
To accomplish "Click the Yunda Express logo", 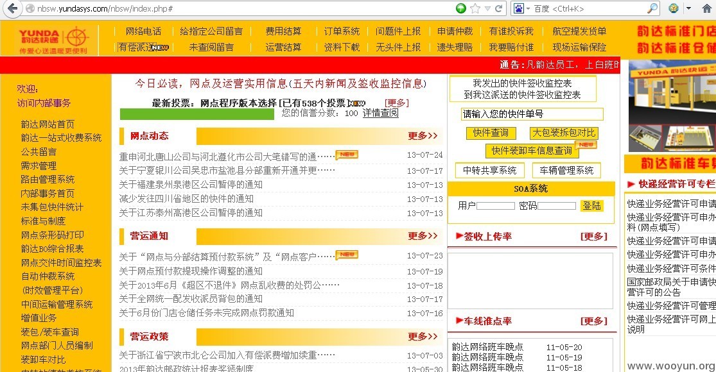I will pyautogui.click(x=53, y=40).
